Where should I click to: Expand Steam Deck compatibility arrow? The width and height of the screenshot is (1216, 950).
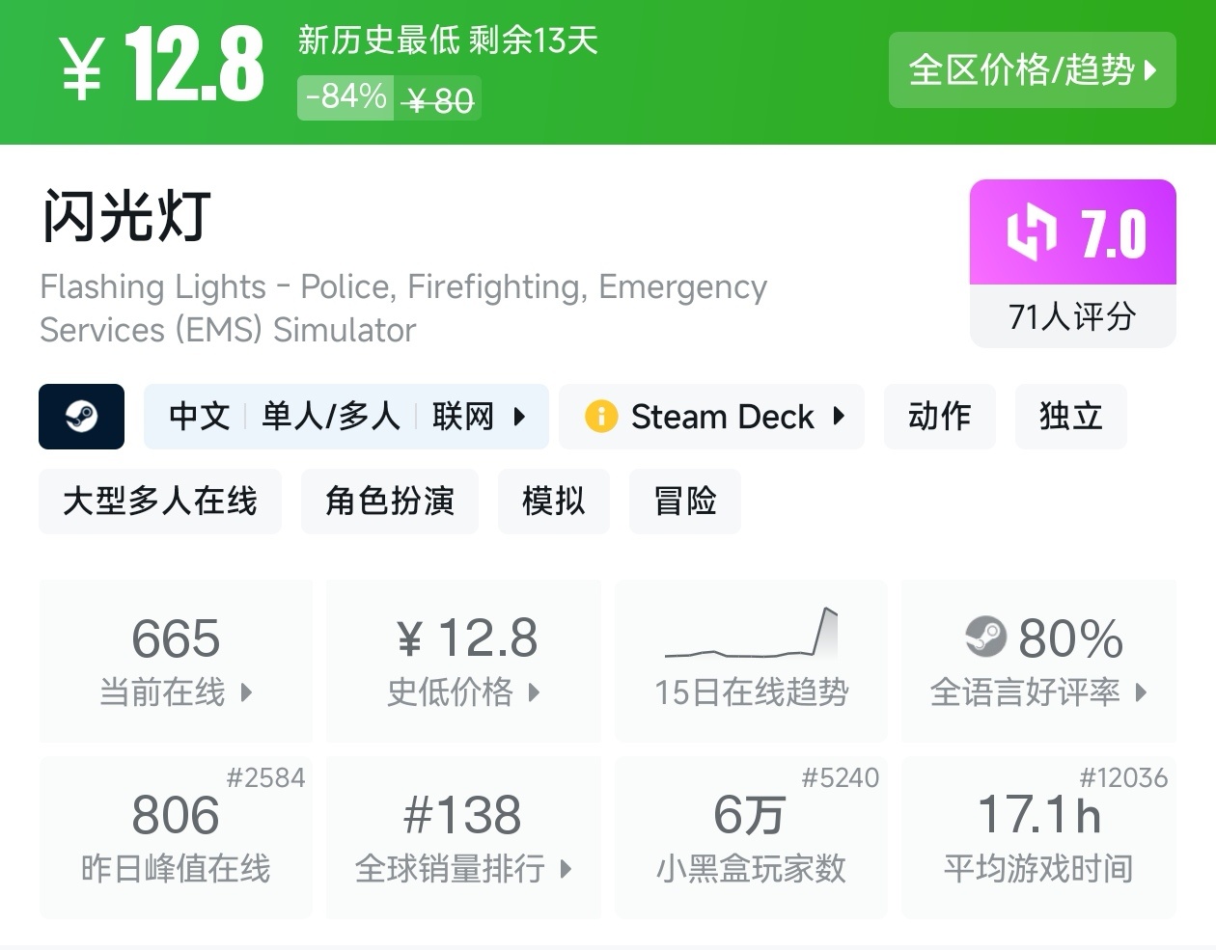click(x=839, y=417)
